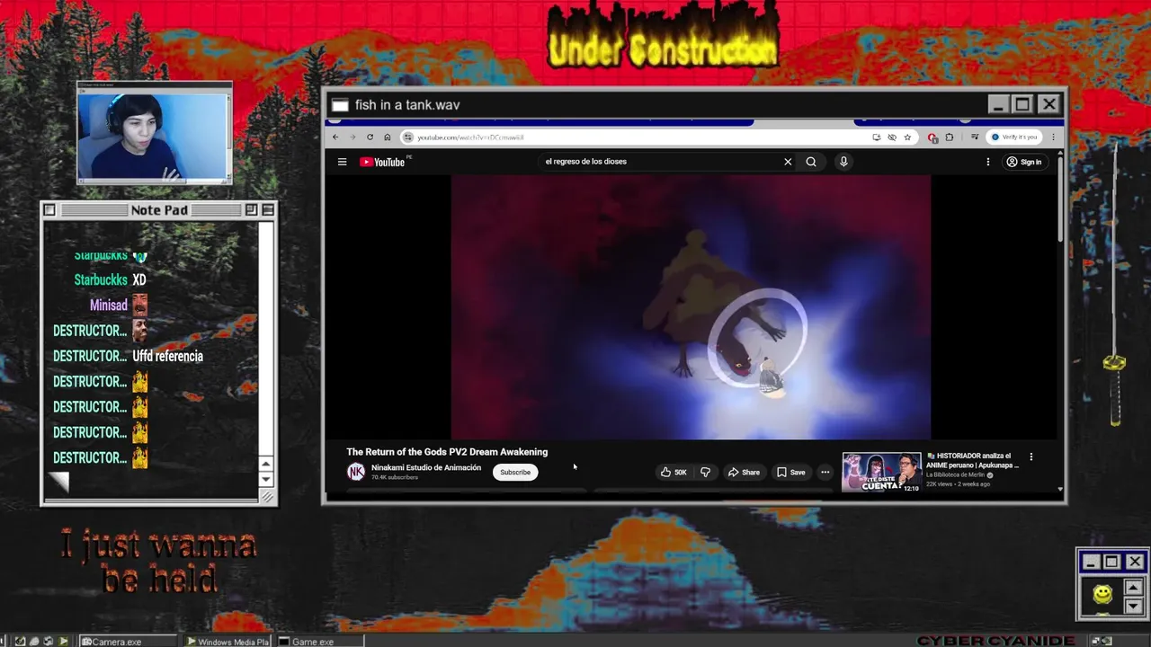This screenshot has width=1151, height=647.
Task: Click the 'fish in a tank.wav' title text
Action: (x=407, y=105)
